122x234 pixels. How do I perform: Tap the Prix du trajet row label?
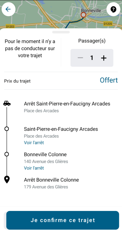(17, 81)
